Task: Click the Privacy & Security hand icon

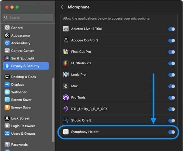Action: point(7,66)
